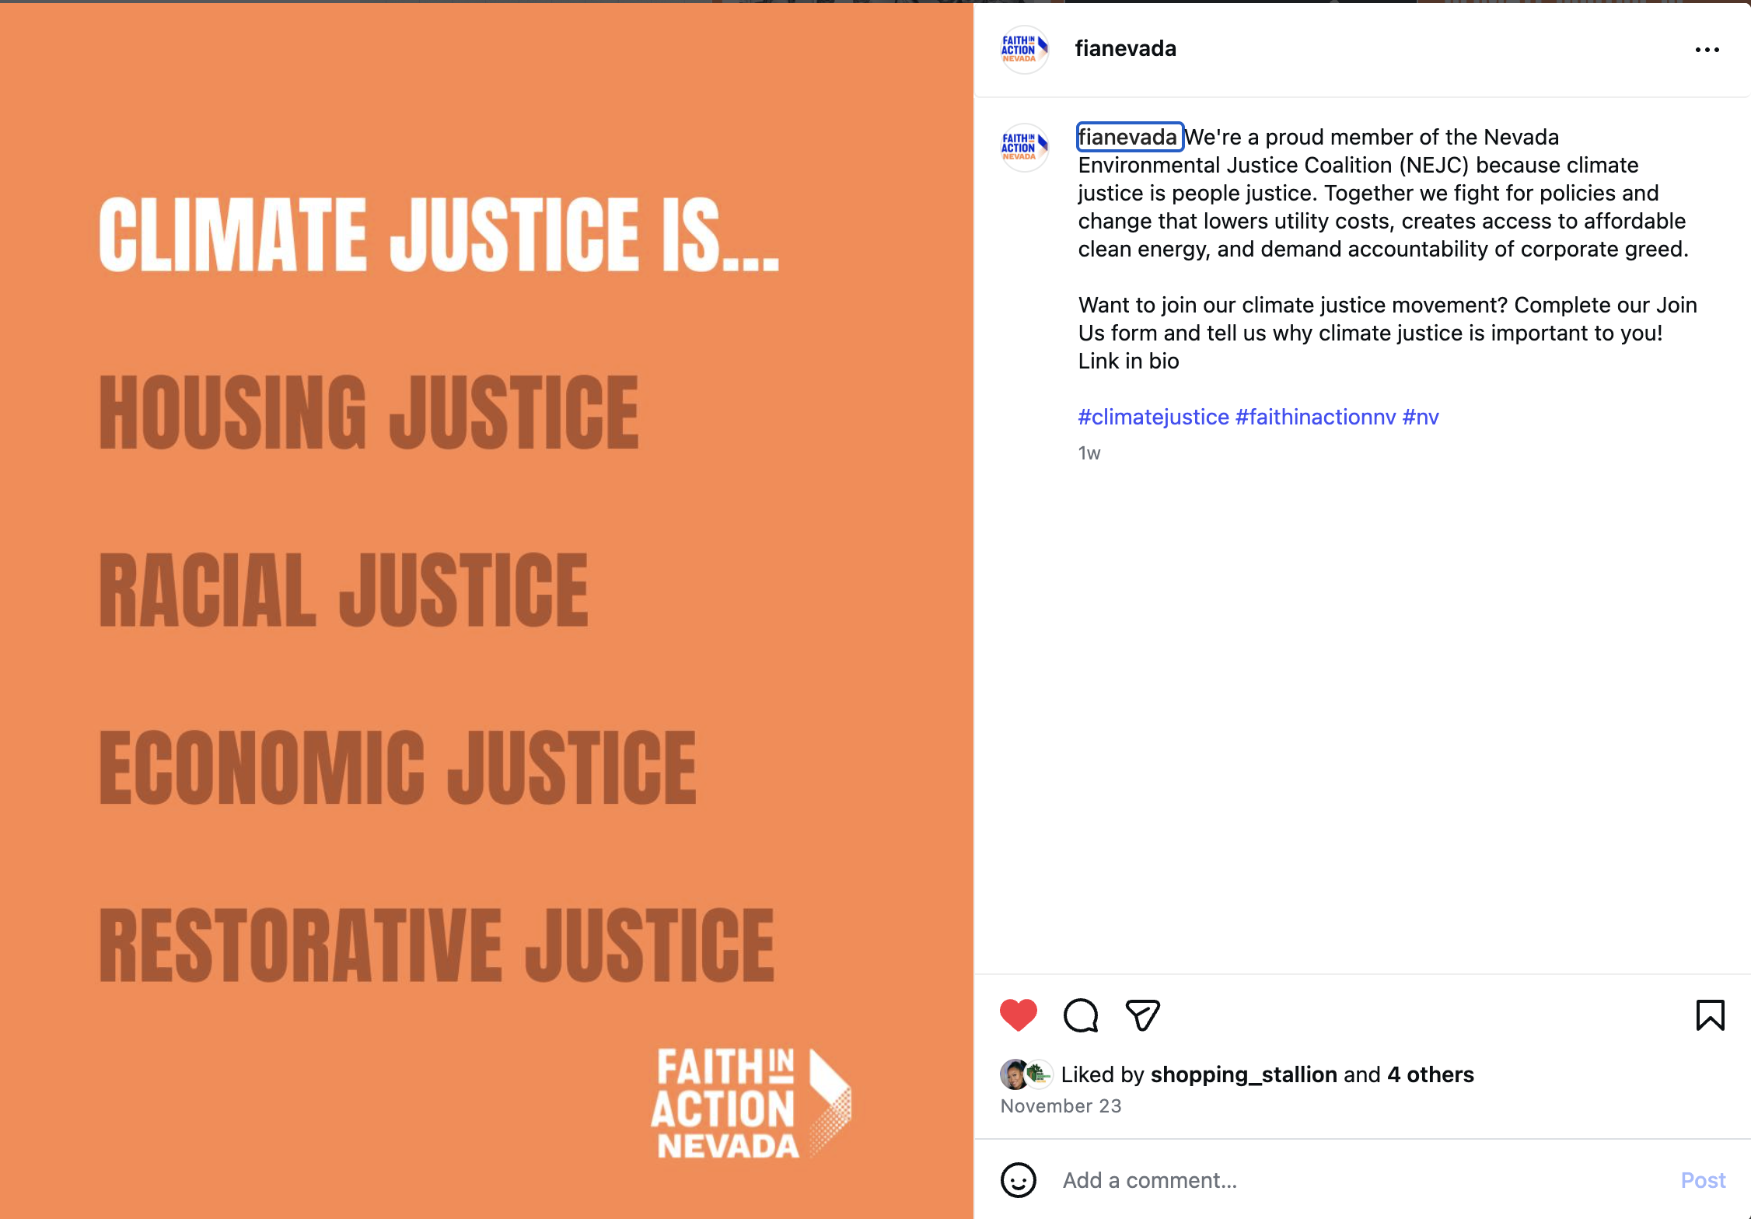Click the Post comment button
Viewport: 1751px width, 1219px height.
tap(1703, 1180)
